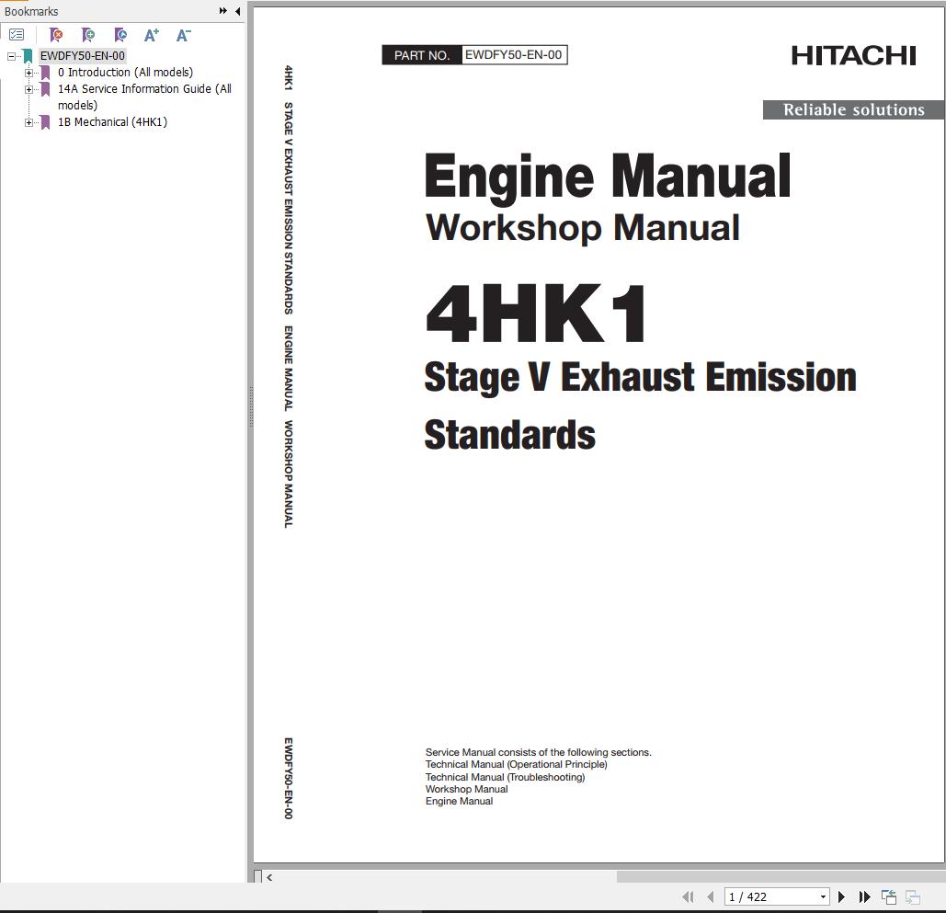Click the purple bookmark icon beside 14A Service

click(x=45, y=89)
